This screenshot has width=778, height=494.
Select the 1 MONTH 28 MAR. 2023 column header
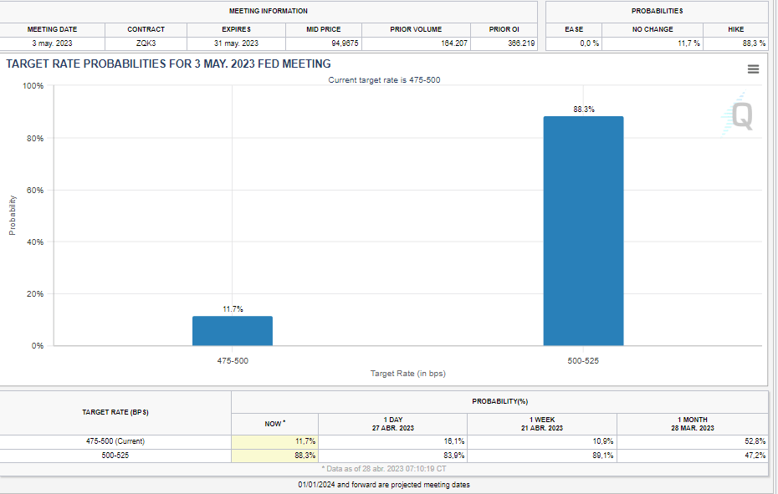coord(692,424)
